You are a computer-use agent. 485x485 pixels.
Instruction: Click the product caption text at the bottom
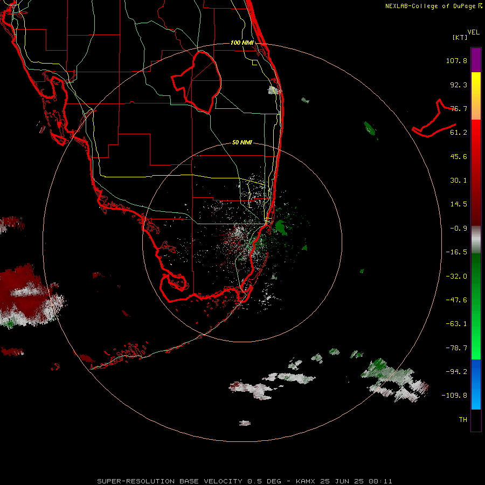coord(245,481)
